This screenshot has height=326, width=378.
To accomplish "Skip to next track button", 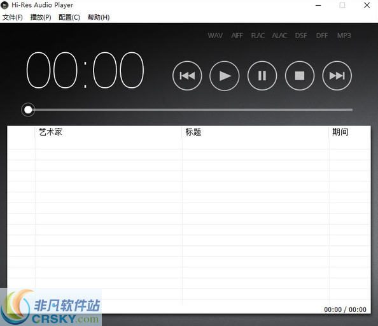I will pos(337,76).
